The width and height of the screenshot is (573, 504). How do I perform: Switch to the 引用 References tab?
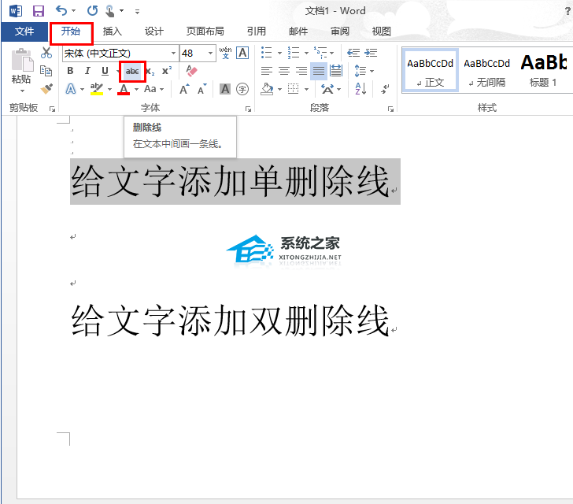256,31
